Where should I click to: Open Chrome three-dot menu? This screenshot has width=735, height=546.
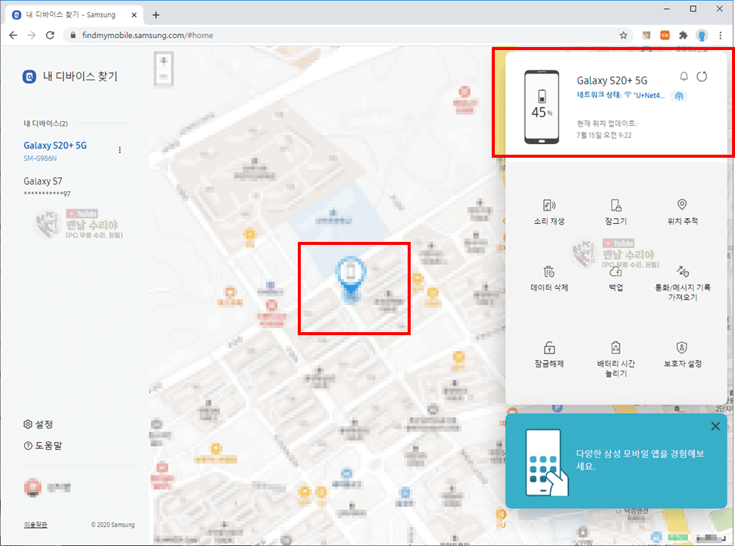coord(721,35)
